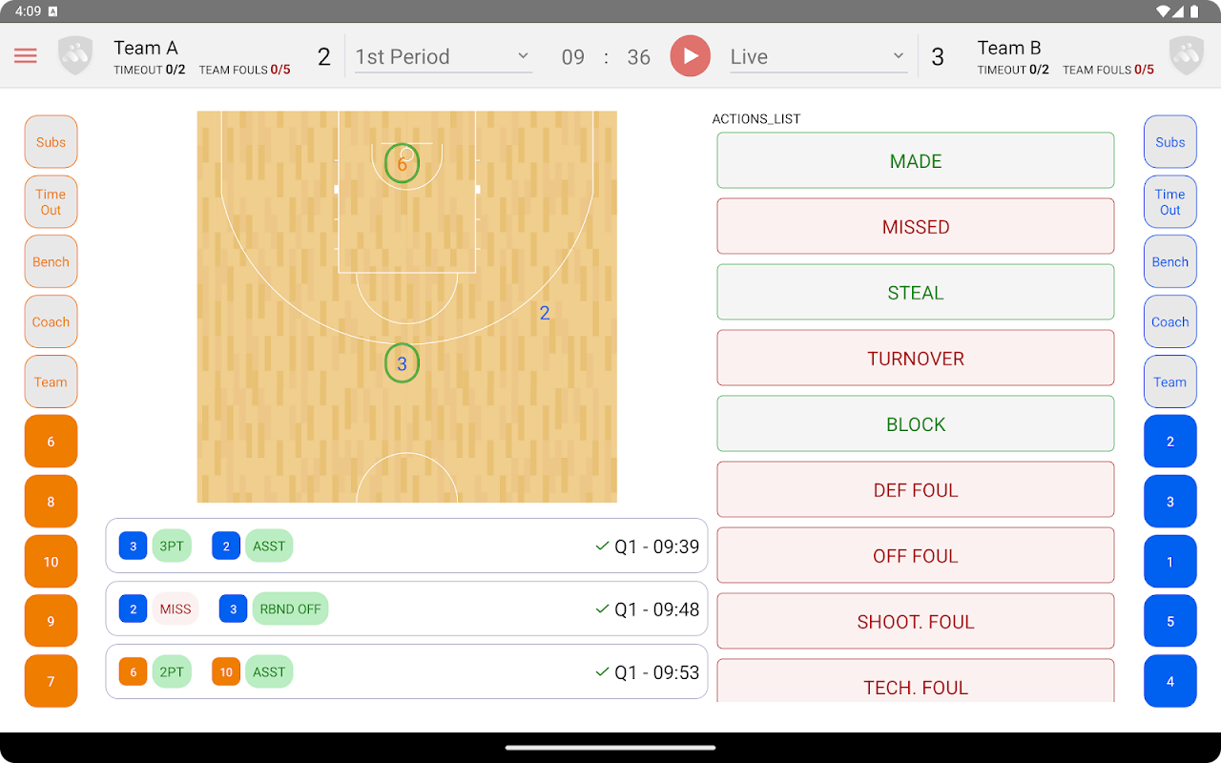This screenshot has width=1221, height=763.
Task: Select Team A player 8
Action: [51, 502]
